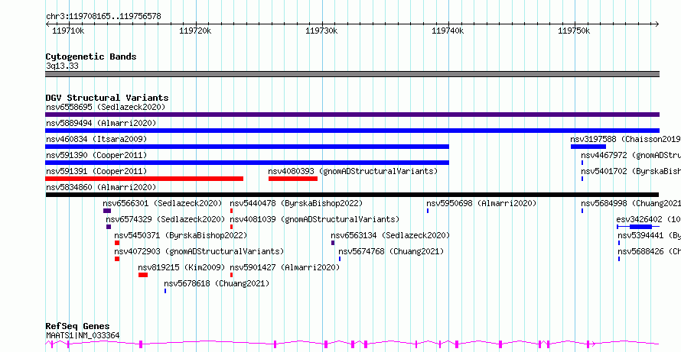Click the nsv5450371 (ByrskaBishop2022) label
Screen dimensions: 681x352
[181, 235]
